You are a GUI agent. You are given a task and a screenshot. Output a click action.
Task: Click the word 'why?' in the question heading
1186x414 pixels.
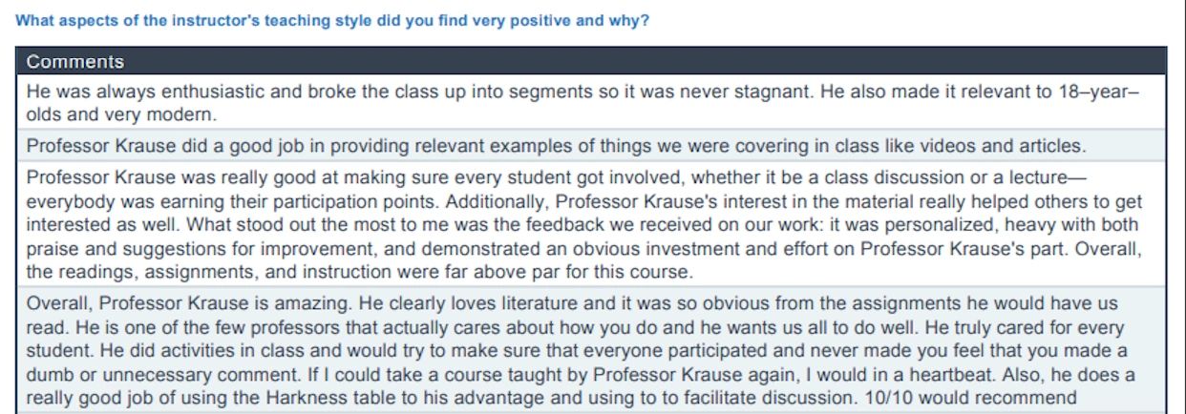click(632, 21)
